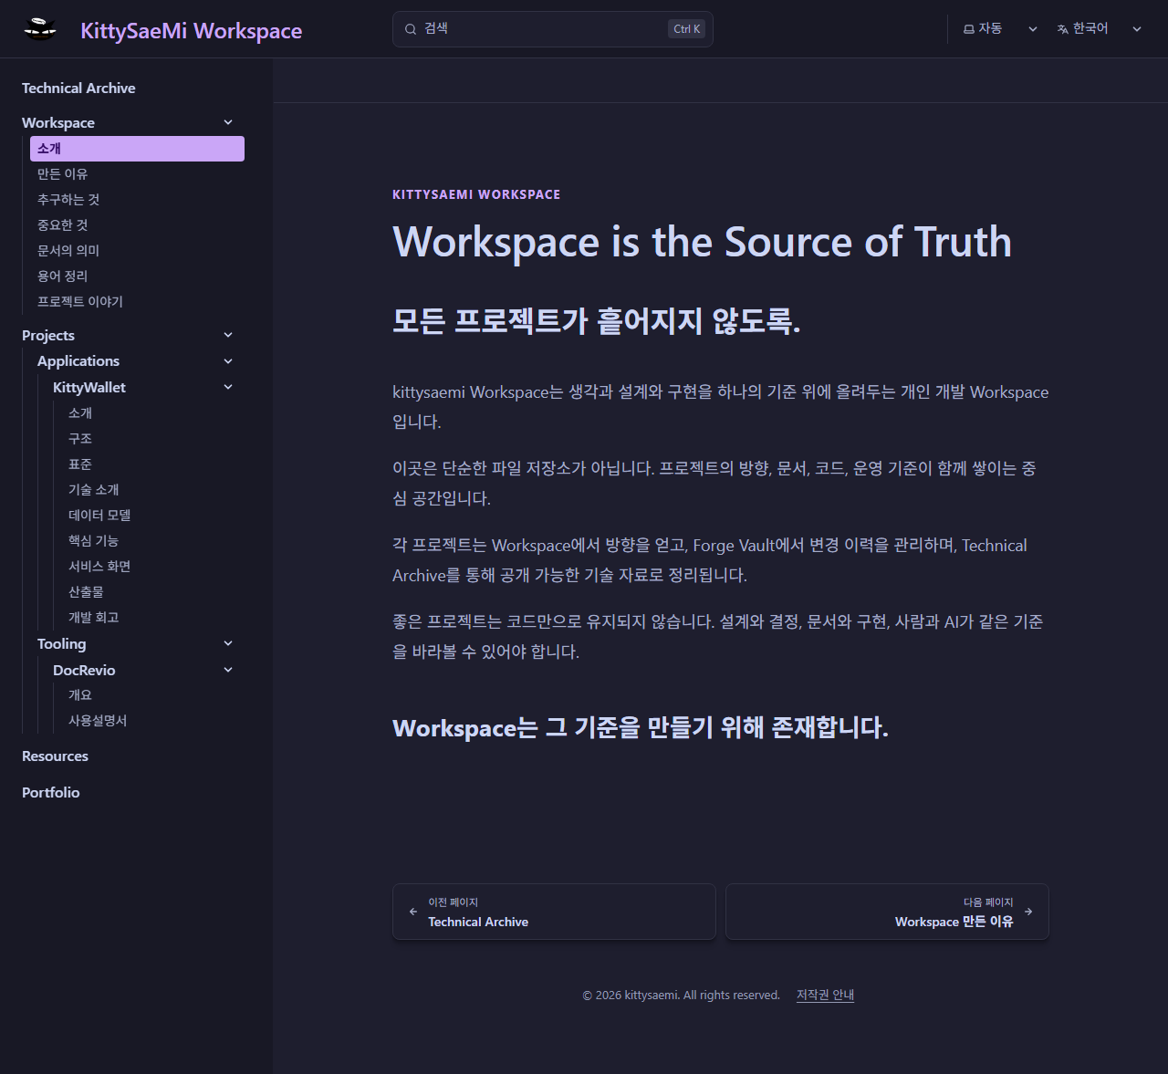Focus the 검색 search field
This screenshot has height=1074, width=1168.
pyautogui.click(x=552, y=29)
